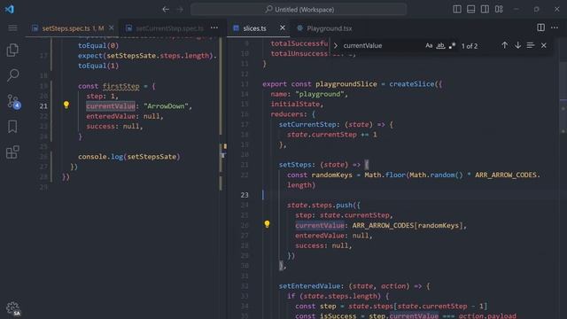Viewport: 567px width, 319px height.
Task: Click playgroundSlice identifier
Action: [346, 84]
